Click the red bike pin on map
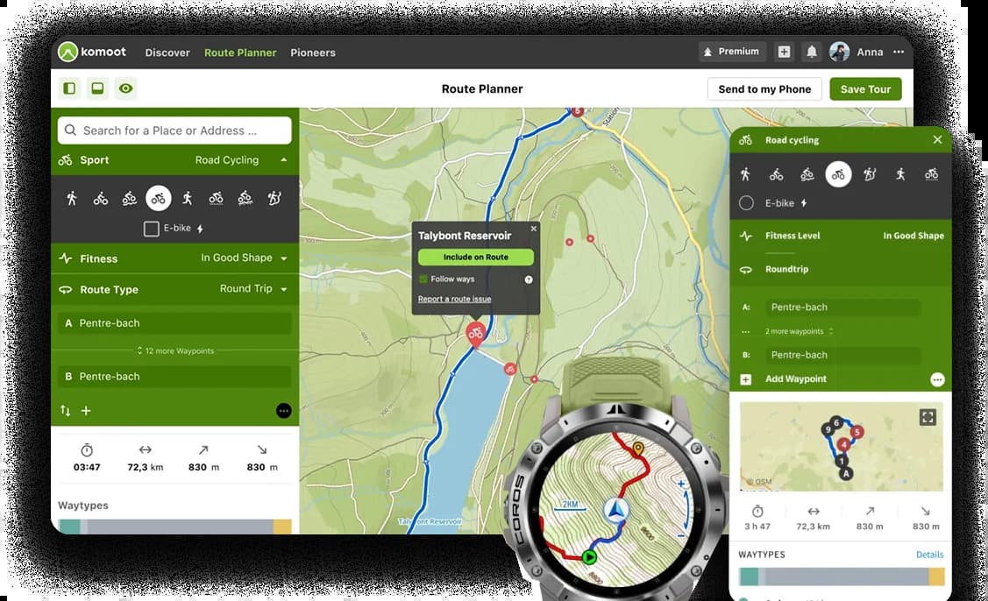This screenshot has height=601, width=988. pyautogui.click(x=476, y=333)
